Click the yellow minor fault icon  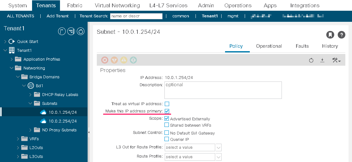pyautogui.click(x=124, y=60)
